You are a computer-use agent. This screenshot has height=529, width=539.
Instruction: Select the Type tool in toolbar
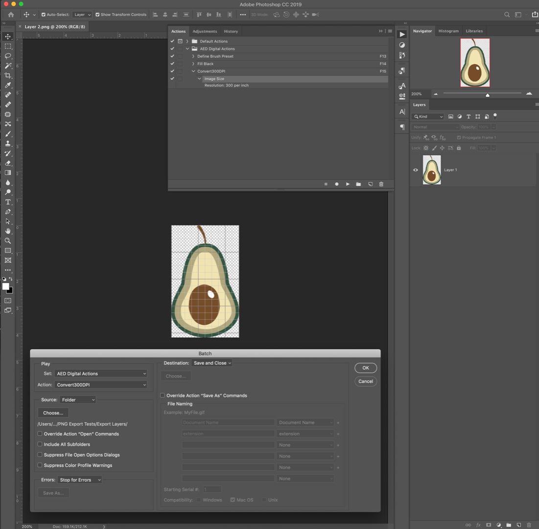click(x=8, y=202)
